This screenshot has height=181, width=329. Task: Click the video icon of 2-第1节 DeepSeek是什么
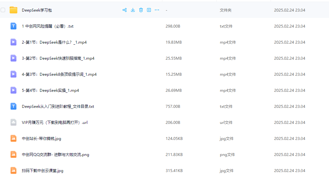pyautogui.click(x=13, y=42)
